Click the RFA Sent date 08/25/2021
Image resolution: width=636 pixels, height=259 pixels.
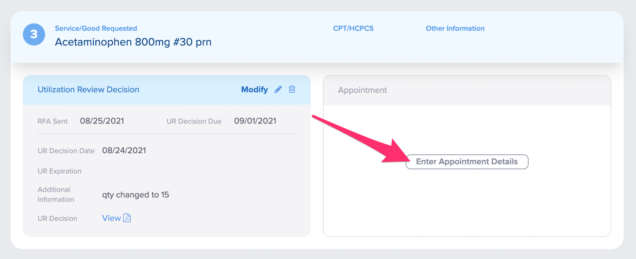click(102, 121)
